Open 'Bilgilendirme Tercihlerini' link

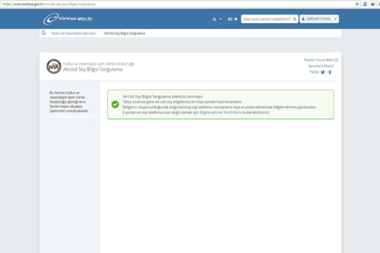221,112
